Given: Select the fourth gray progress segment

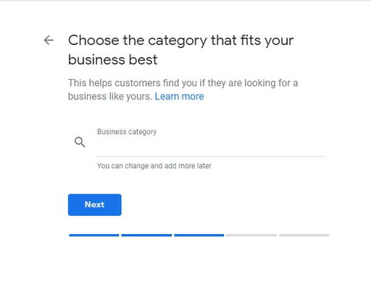Looking at the screenshot, I should coord(251,235).
